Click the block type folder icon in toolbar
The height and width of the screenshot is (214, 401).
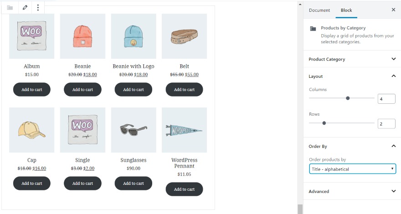(x=10, y=7)
